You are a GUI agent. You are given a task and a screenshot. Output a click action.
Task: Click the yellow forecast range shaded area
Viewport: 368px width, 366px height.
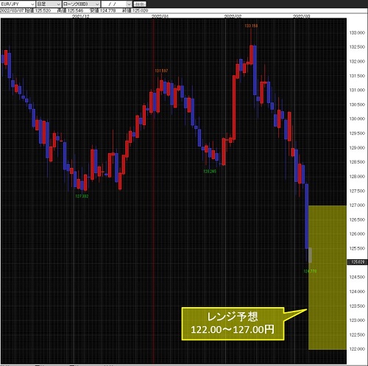tap(328, 278)
